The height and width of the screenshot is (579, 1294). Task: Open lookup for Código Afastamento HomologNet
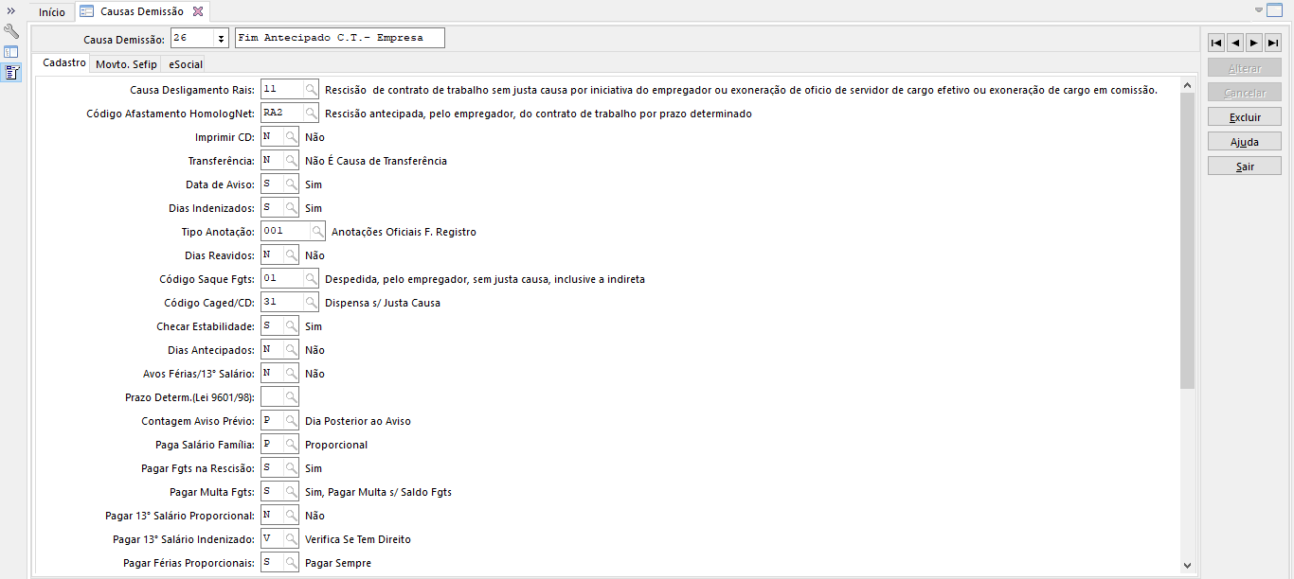click(311, 114)
